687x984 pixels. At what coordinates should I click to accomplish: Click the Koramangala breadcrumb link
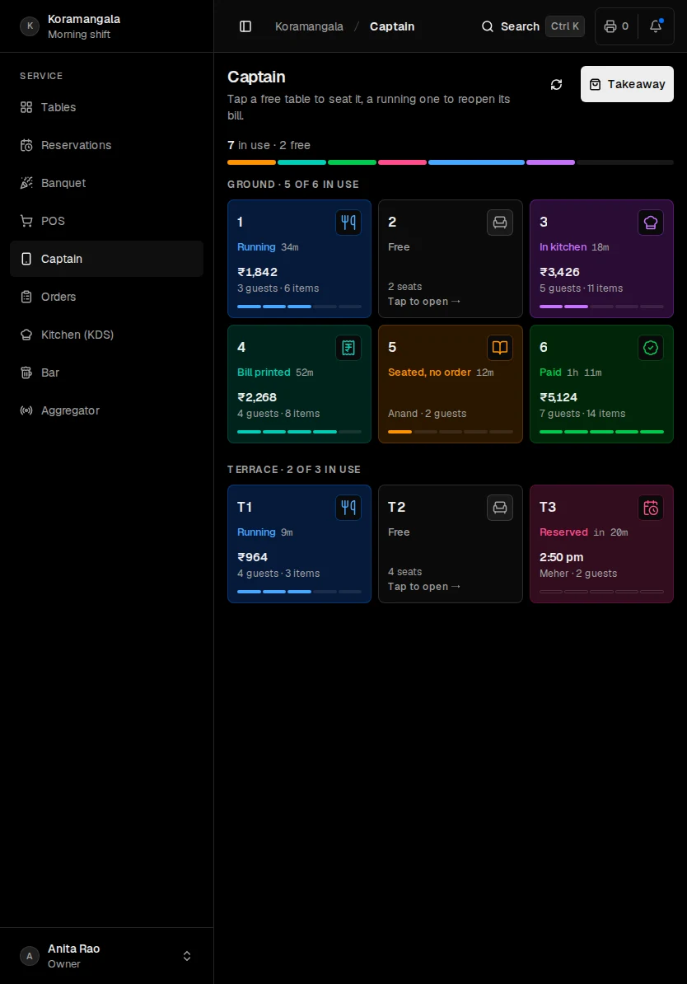coord(309,26)
